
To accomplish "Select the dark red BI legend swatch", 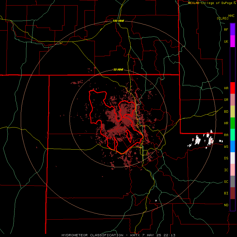I will pos(233,193).
